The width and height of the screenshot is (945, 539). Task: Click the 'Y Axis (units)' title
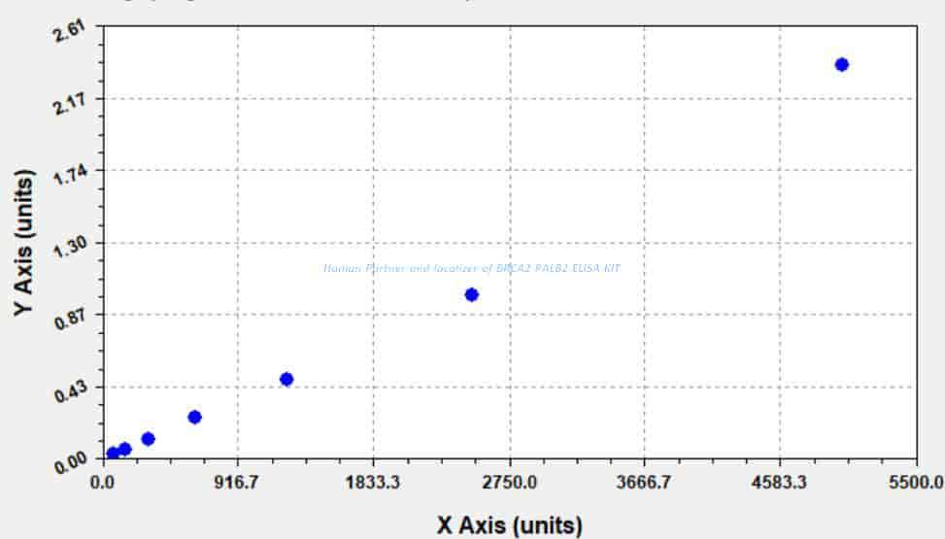[x=24, y=243]
